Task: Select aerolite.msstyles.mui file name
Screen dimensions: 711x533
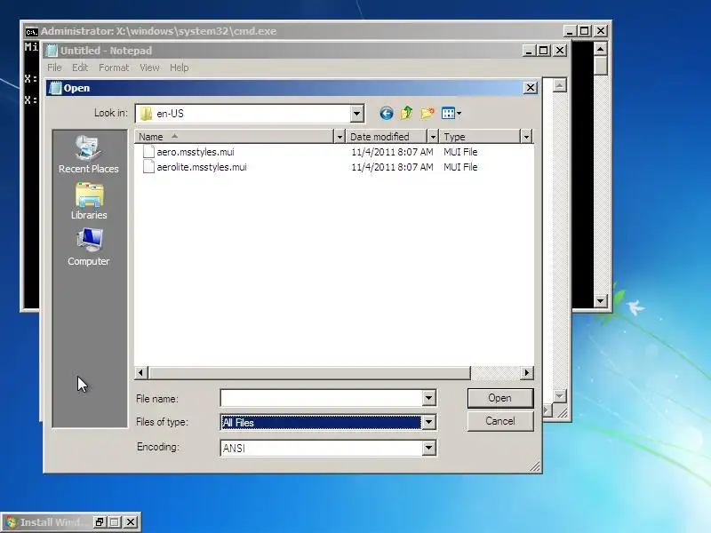Action: pyautogui.click(x=202, y=167)
